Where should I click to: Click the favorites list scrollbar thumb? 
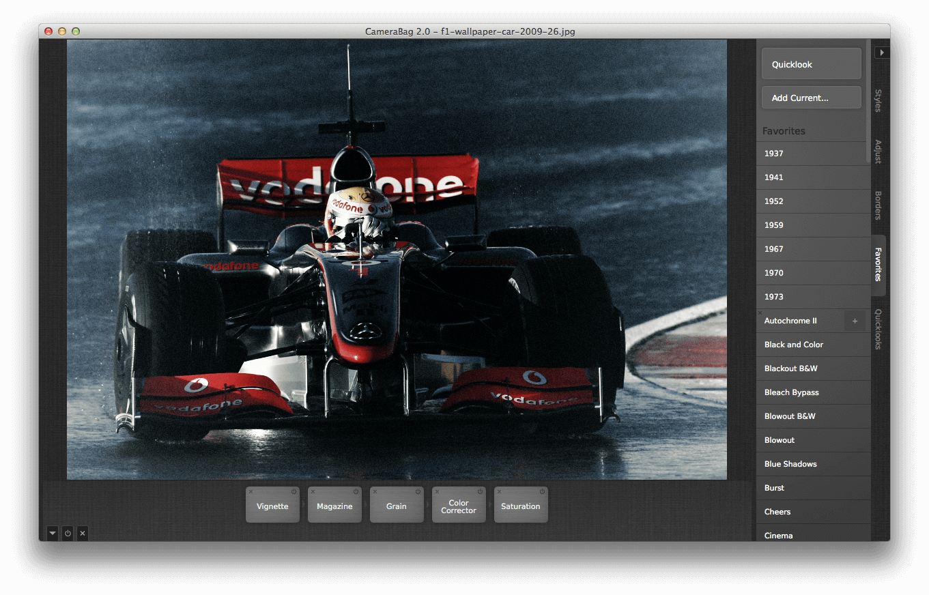(x=868, y=101)
